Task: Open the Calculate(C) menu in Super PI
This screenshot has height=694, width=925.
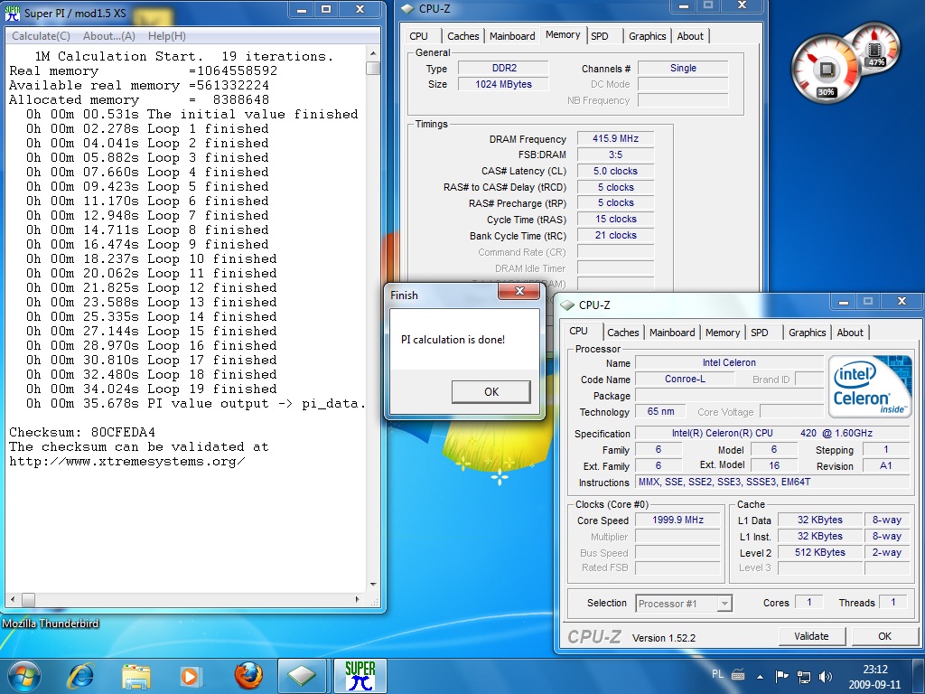Action: (41, 36)
